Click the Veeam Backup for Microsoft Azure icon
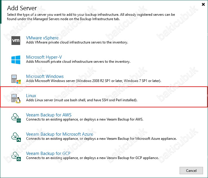This screenshot has height=178, width=208. pos(16,137)
